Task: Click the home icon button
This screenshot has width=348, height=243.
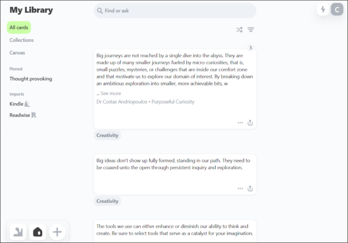Action: click(x=38, y=232)
